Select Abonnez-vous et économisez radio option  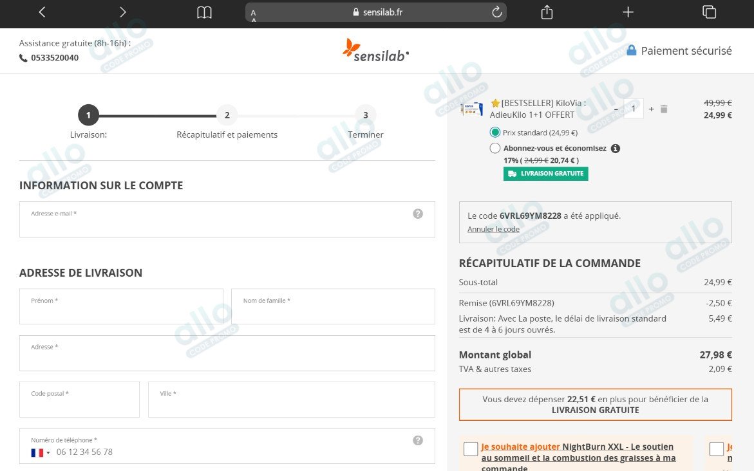tap(495, 148)
